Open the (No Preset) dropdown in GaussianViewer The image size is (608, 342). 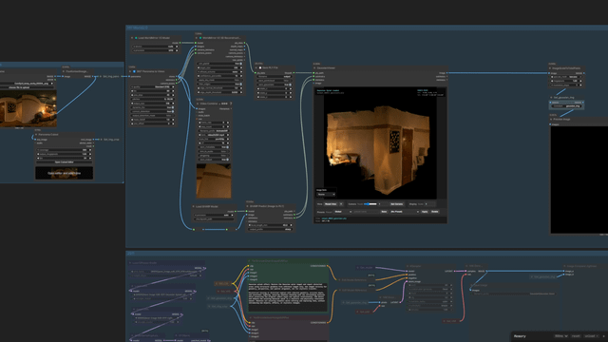click(x=405, y=212)
